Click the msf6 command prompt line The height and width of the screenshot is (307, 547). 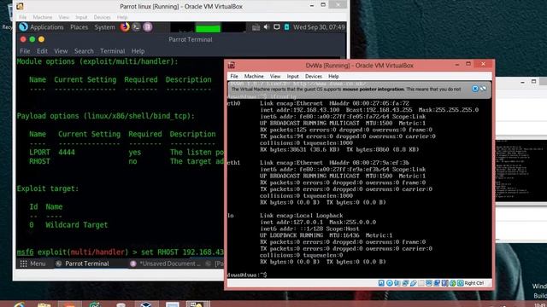tap(120, 252)
